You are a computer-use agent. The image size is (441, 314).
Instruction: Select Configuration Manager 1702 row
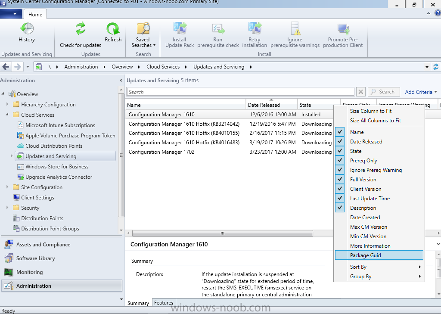(x=229, y=152)
